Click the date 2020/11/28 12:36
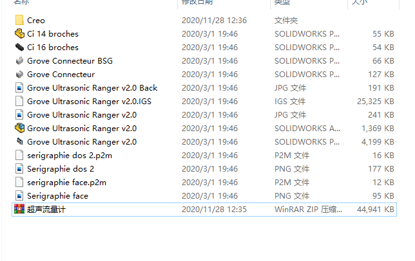This screenshot has width=415, height=261. click(214, 21)
